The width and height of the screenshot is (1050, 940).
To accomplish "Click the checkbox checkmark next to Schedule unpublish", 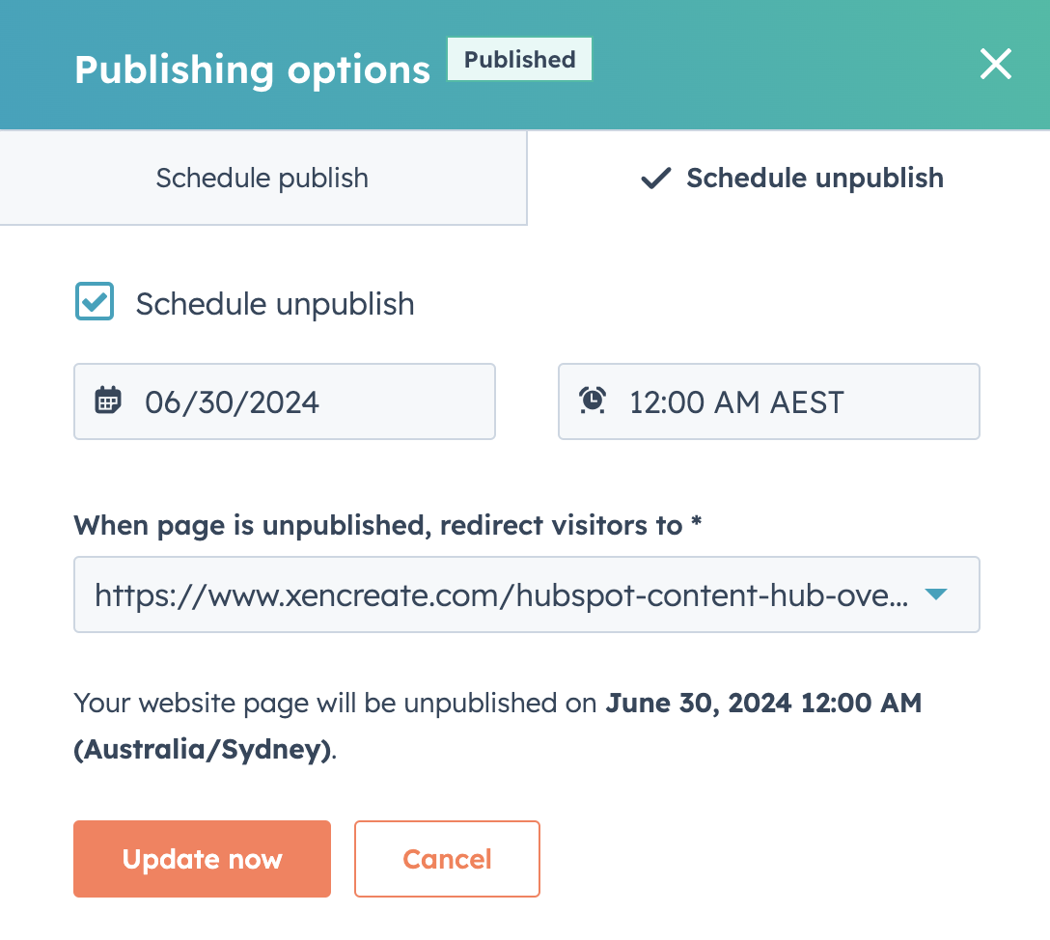I will point(94,301).
